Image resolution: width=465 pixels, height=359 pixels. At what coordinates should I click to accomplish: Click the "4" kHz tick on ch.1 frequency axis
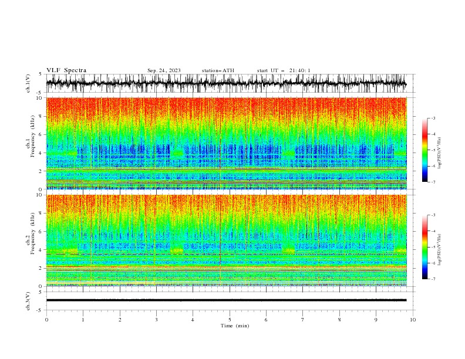(x=41, y=153)
